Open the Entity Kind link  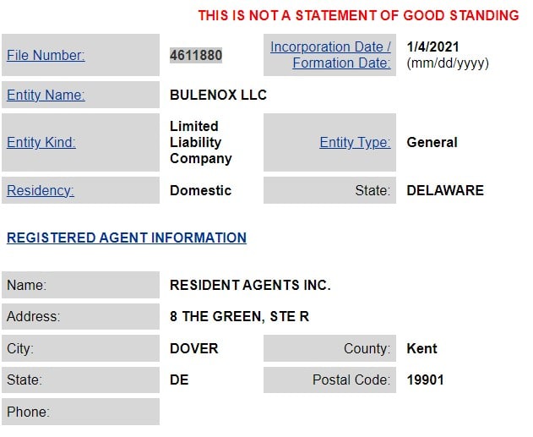point(41,143)
